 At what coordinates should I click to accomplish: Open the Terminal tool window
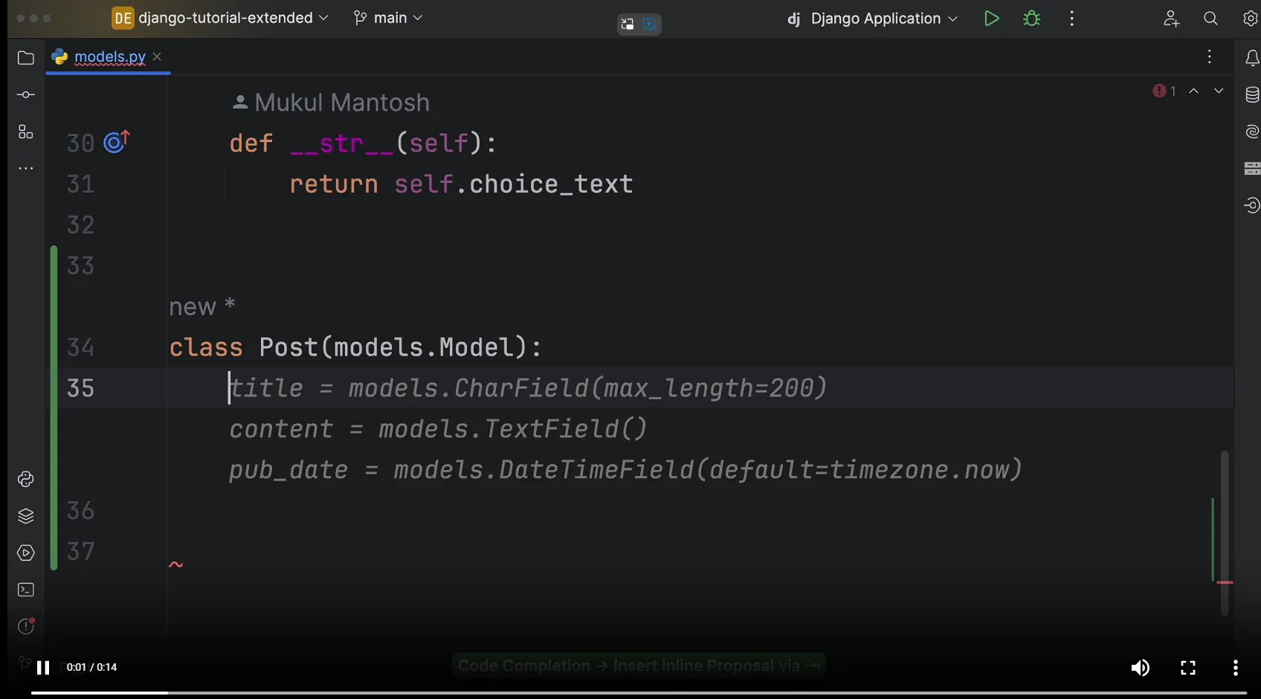(25, 590)
